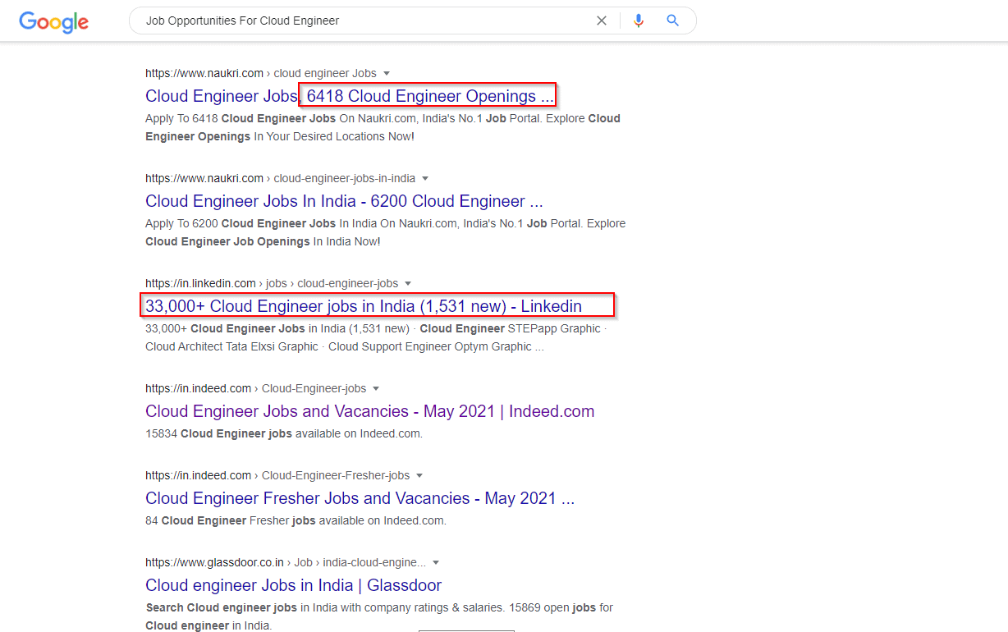Open dropdown for the Glassdoor result URL

(x=436, y=562)
